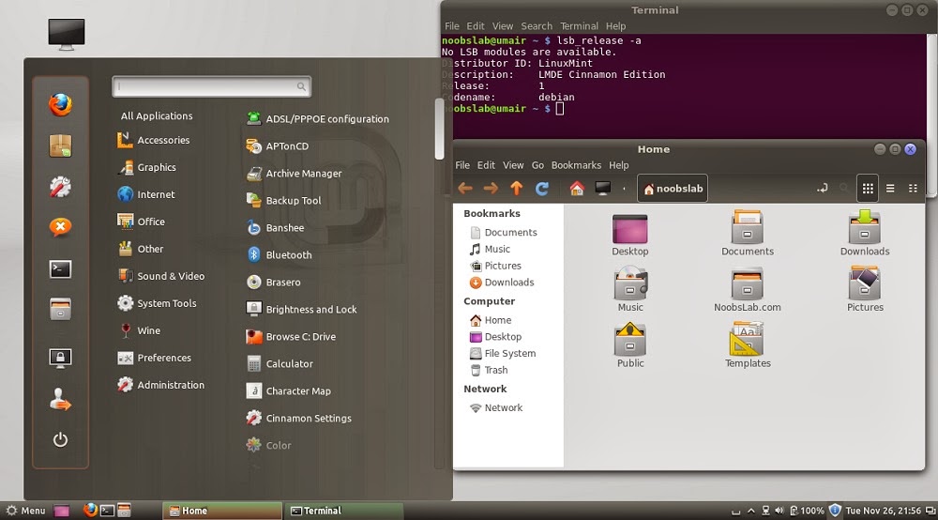Viewport: 938px width, 520px height.
Task: Select Music bookmark in sidebar
Action: [x=490, y=249]
